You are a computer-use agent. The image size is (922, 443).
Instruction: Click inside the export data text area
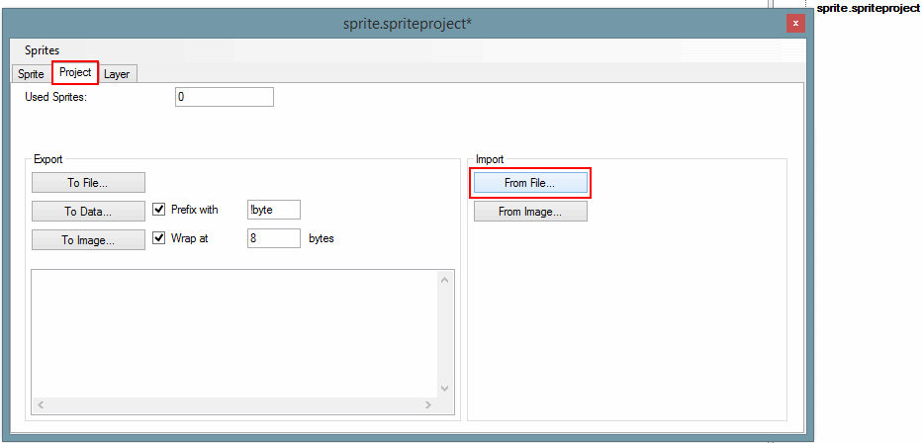(233, 331)
